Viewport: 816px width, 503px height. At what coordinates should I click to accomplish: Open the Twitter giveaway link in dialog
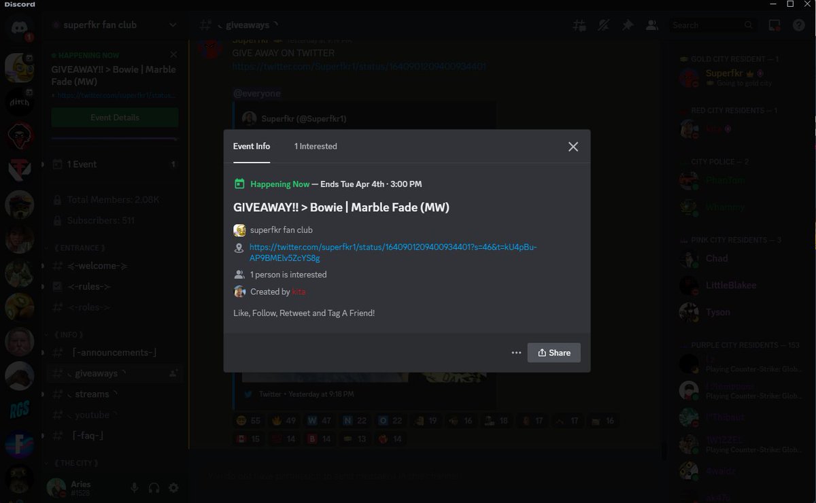(393, 252)
